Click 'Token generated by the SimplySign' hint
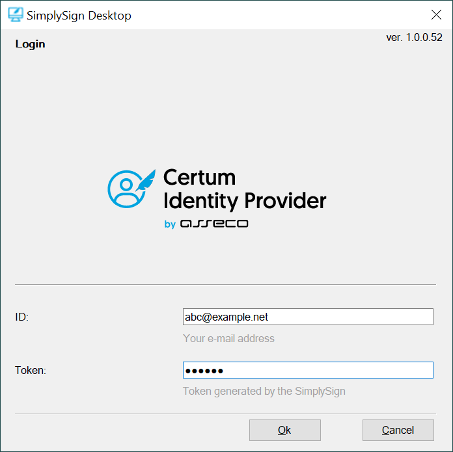 (x=264, y=392)
